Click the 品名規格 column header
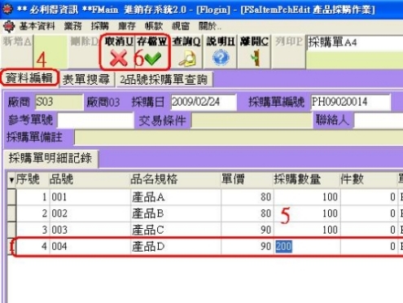 [176, 179]
